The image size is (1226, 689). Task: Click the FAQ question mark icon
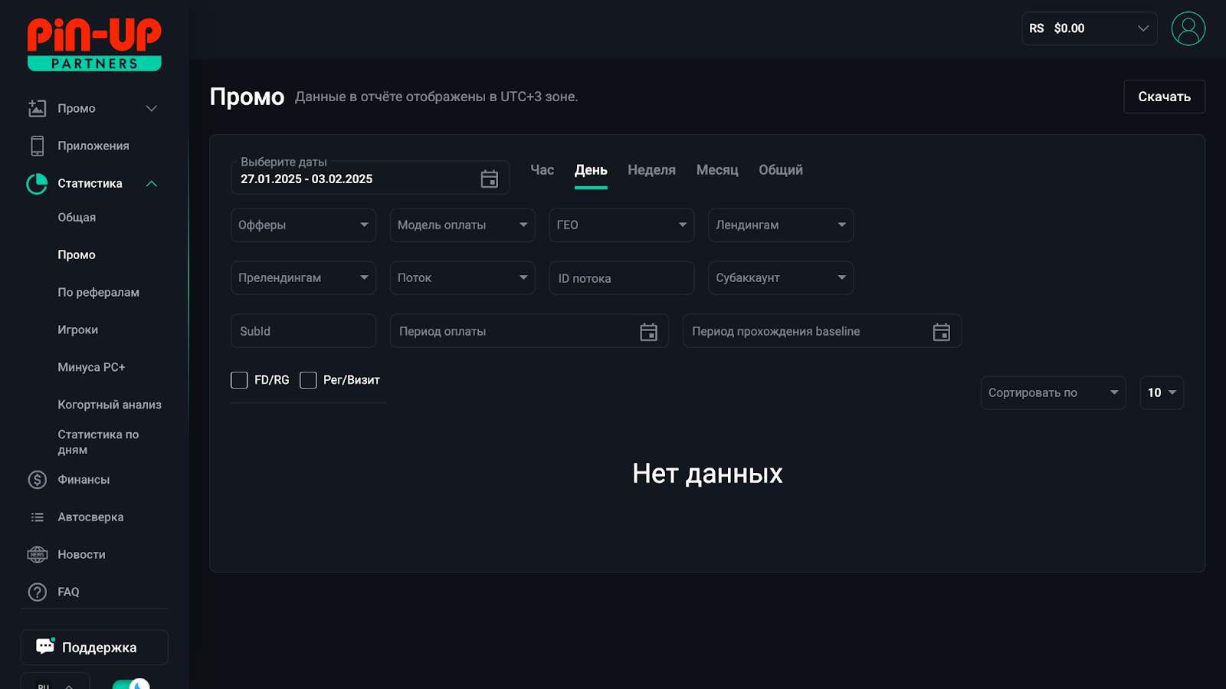37,592
